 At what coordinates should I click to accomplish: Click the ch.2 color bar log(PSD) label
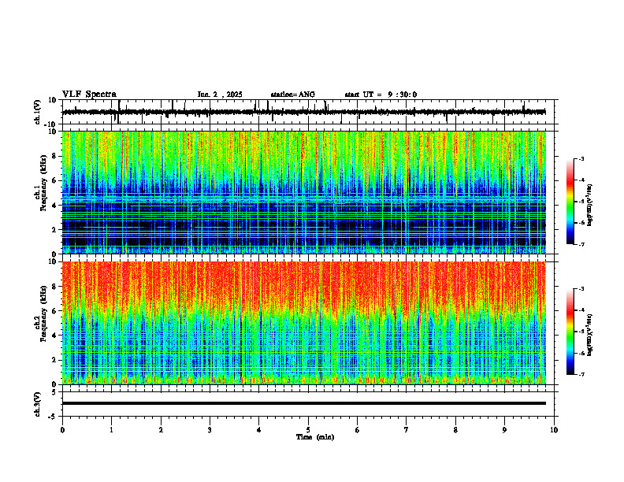pyautogui.click(x=589, y=335)
